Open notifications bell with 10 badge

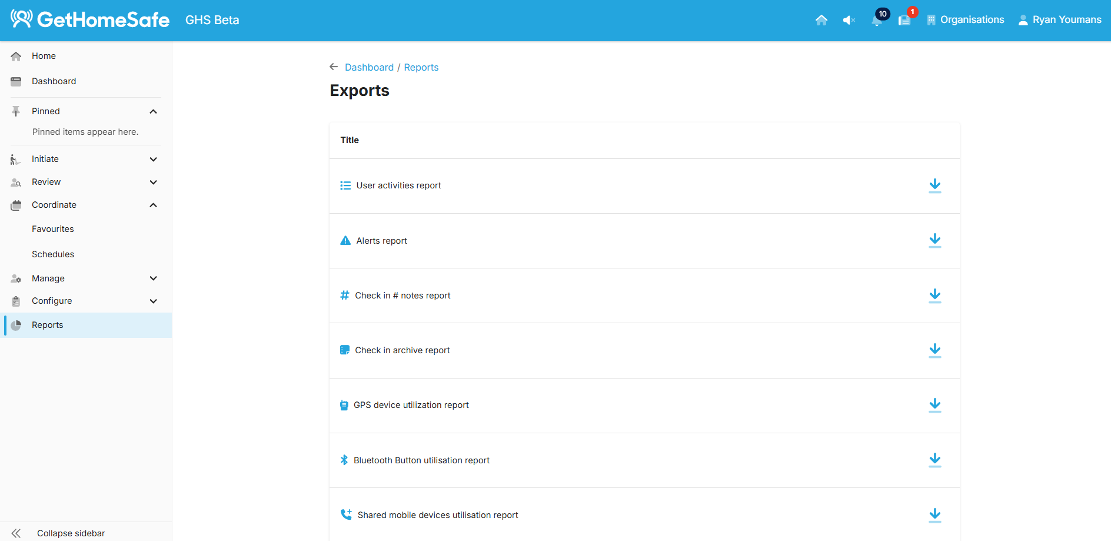click(878, 19)
